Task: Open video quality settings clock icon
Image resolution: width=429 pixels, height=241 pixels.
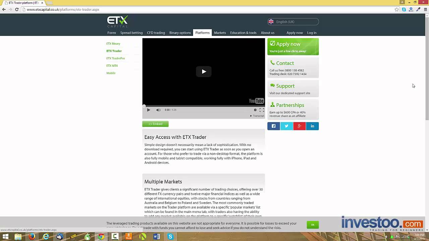Action: 255,110
